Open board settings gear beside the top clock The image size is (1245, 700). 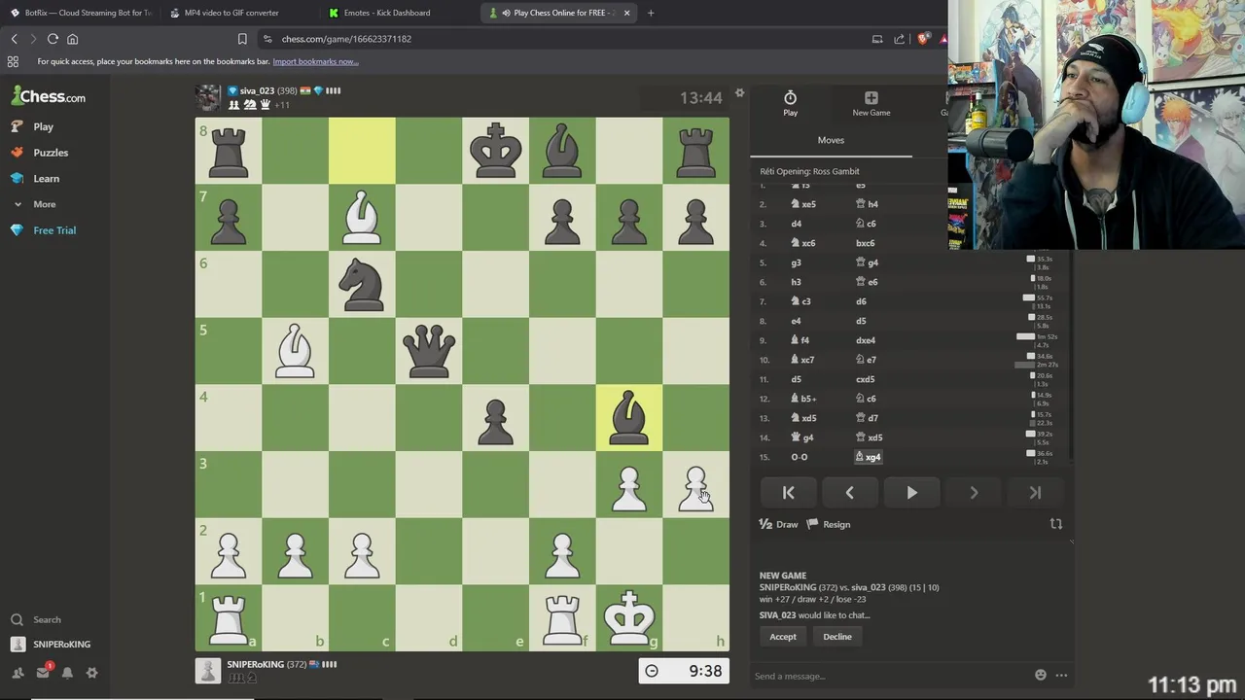739,93
